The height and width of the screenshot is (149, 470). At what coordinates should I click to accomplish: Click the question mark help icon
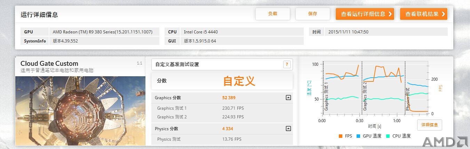pos(287,64)
